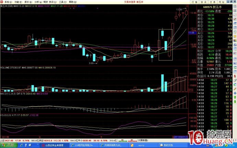Click the 13.88 high price label
237x148 pixels.
pyautogui.click(x=179, y=10)
